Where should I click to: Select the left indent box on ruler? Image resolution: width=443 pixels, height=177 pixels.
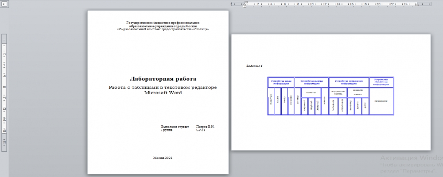point(245,7)
